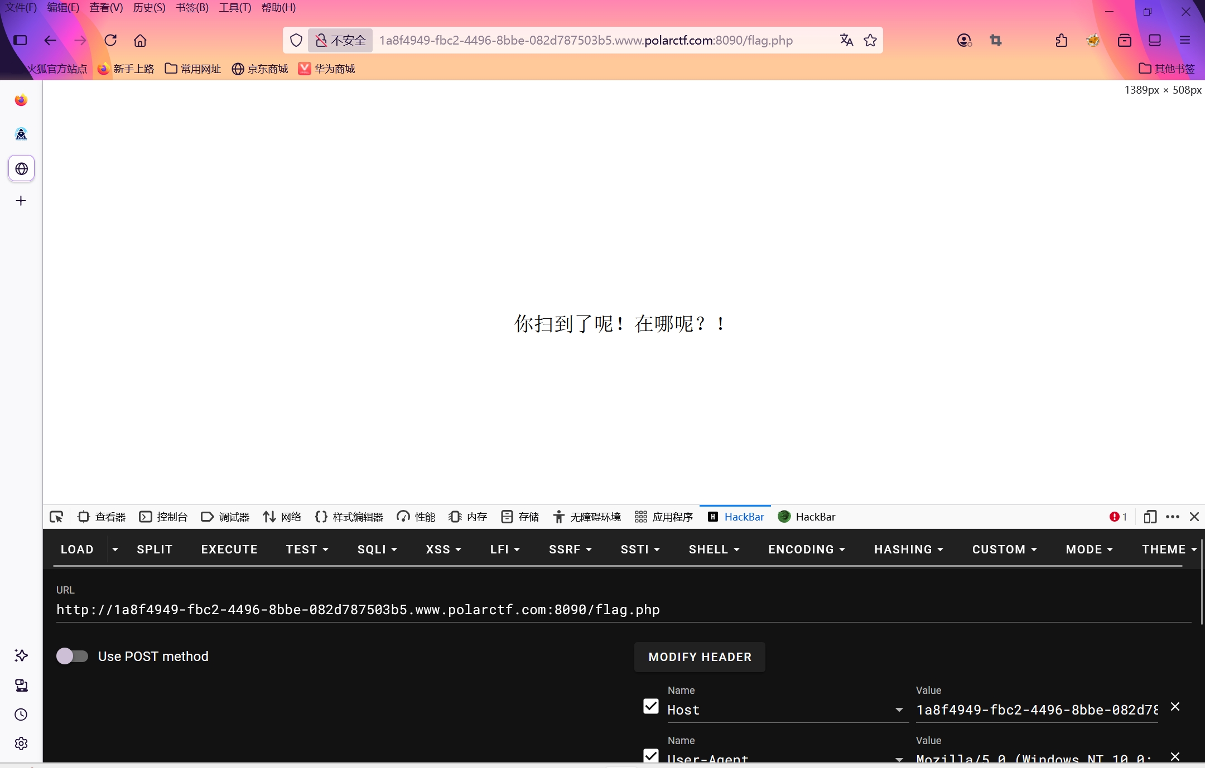
Task: Open the 网络 network tab
Action: [282, 517]
